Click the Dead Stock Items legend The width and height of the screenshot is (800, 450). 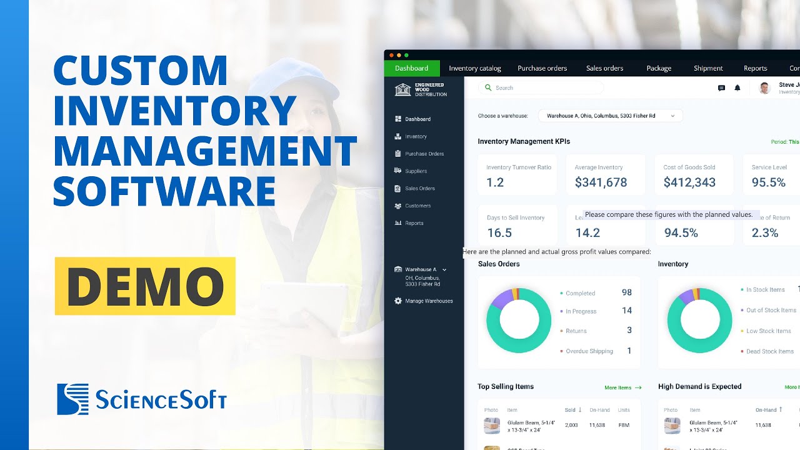(x=767, y=351)
